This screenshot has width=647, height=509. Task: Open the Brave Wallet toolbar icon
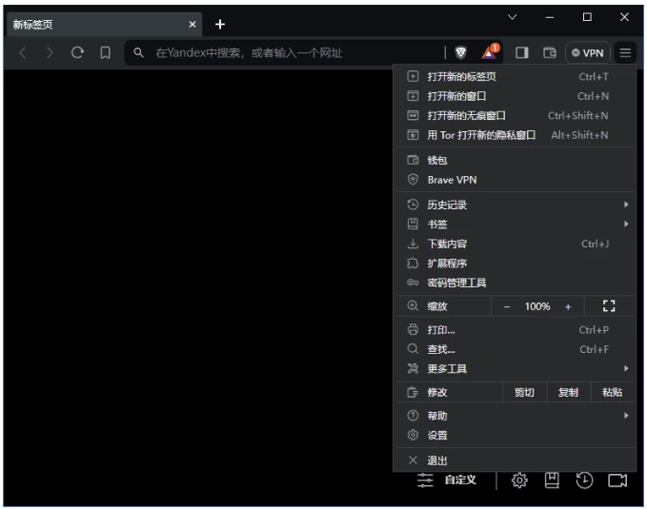tap(549, 53)
